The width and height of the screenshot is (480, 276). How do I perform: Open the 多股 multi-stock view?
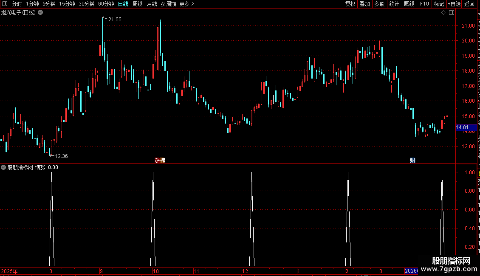click(379, 4)
